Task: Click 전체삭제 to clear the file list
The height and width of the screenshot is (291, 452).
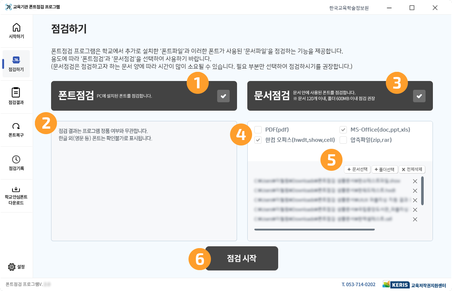Action: tap(412, 169)
